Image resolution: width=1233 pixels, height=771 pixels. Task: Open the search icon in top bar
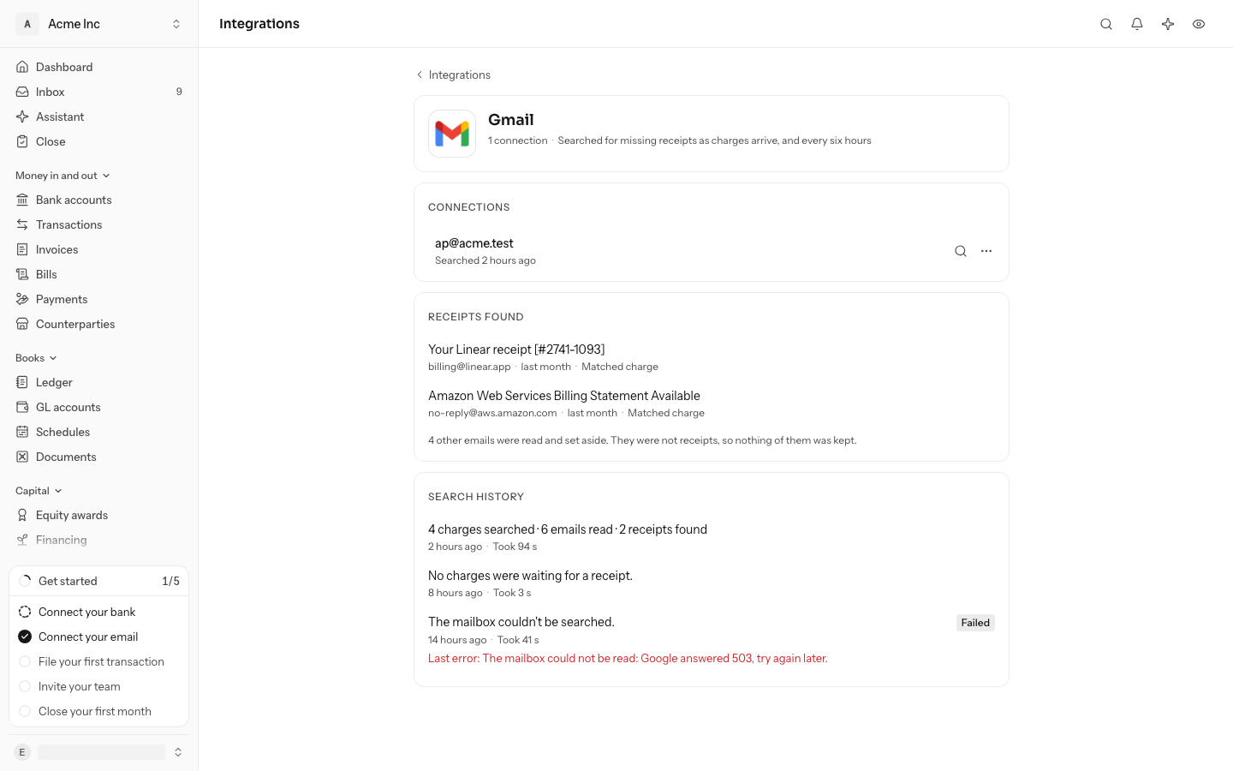[x=1106, y=24]
